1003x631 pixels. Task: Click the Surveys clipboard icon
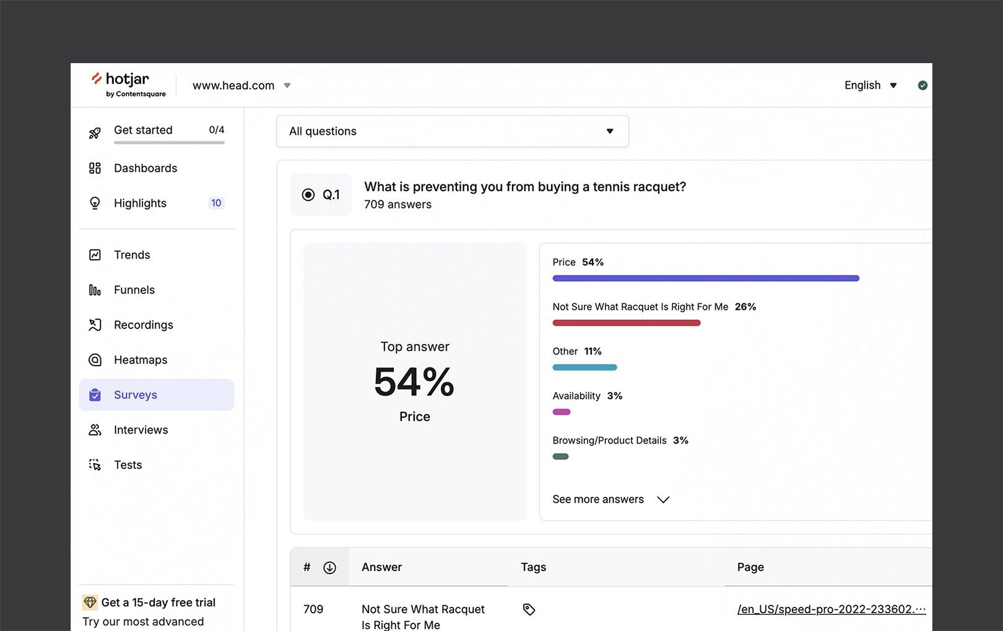click(95, 395)
